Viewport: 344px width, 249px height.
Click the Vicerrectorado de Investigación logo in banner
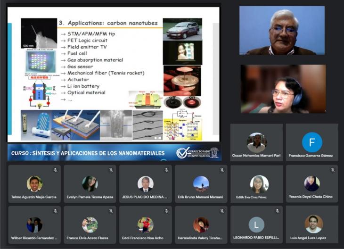[x=197, y=153]
